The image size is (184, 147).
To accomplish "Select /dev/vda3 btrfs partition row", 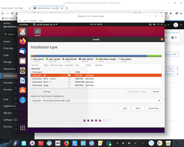I will [96, 82].
